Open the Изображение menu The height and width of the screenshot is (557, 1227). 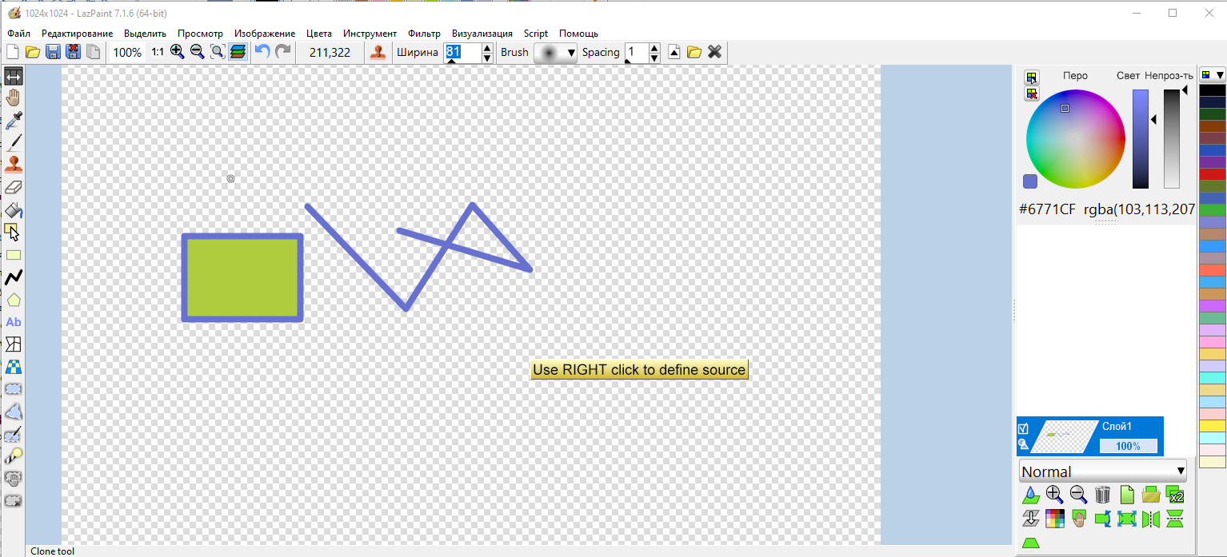tap(265, 33)
